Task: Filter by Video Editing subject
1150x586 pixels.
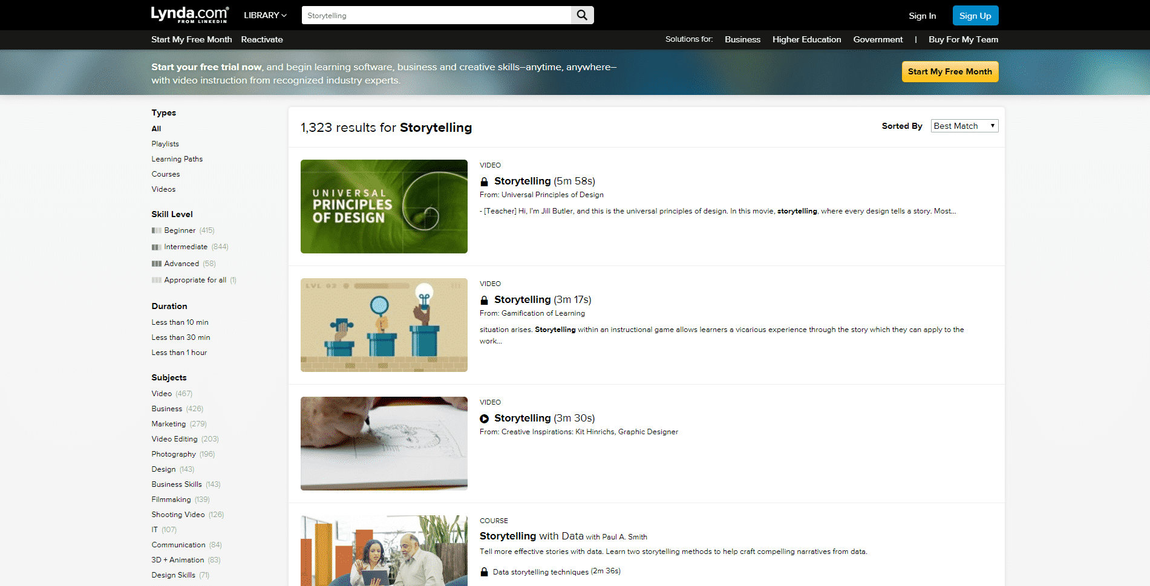Action: [174, 439]
